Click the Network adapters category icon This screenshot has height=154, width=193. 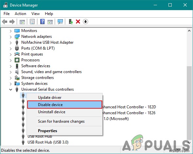coord(17,37)
